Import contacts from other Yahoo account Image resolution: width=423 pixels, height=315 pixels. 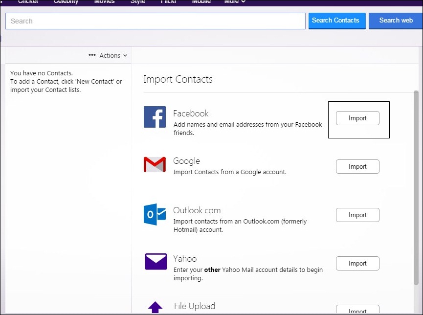pyautogui.click(x=357, y=263)
